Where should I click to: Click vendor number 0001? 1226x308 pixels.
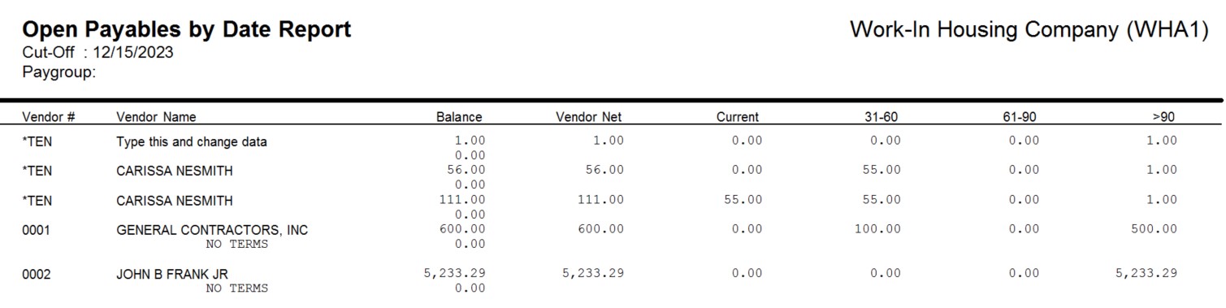click(36, 230)
